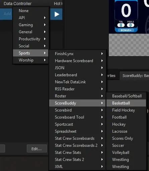Expand the Stat Crew Scoreboards submenu
Image resolution: width=149 pixels, height=171 pixels.
[x=77, y=138]
